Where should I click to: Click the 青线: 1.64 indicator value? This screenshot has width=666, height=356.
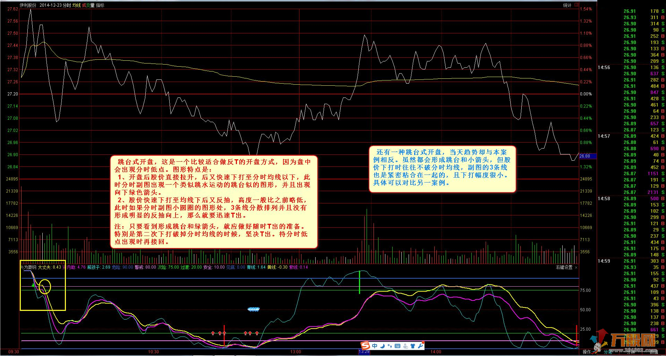coord(256,267)
